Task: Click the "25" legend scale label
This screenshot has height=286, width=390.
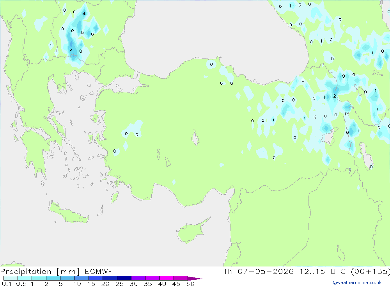Action: coord(119,284)
